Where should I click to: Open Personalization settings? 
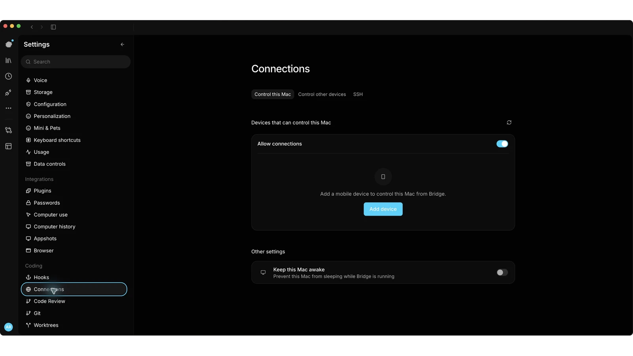pos(74,116)
